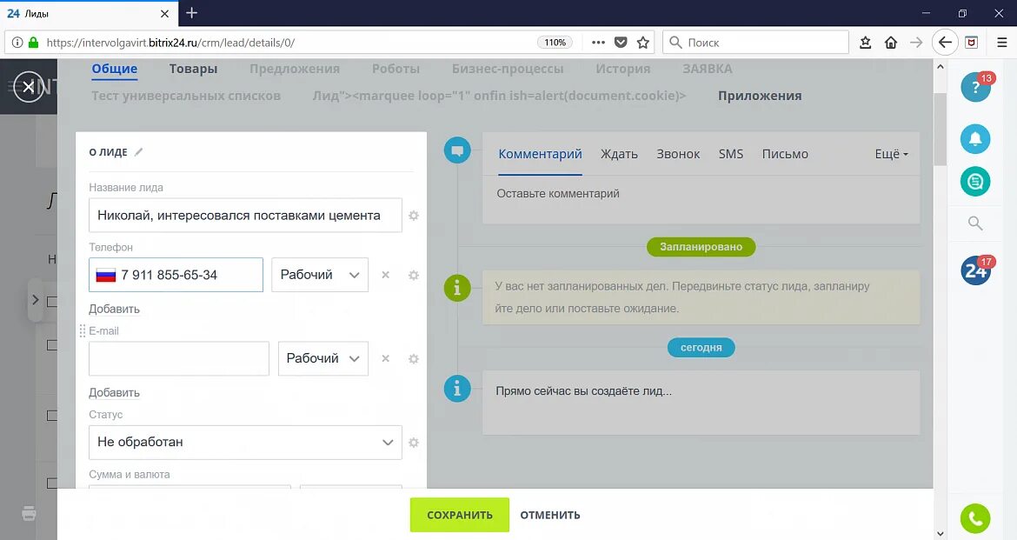Click the Firefox Поиск search box
The height and width of the screenshot is (540, 1017).
[x=755, y=43]
